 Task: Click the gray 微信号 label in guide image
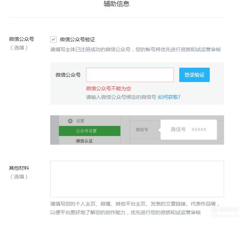point(142,130)
